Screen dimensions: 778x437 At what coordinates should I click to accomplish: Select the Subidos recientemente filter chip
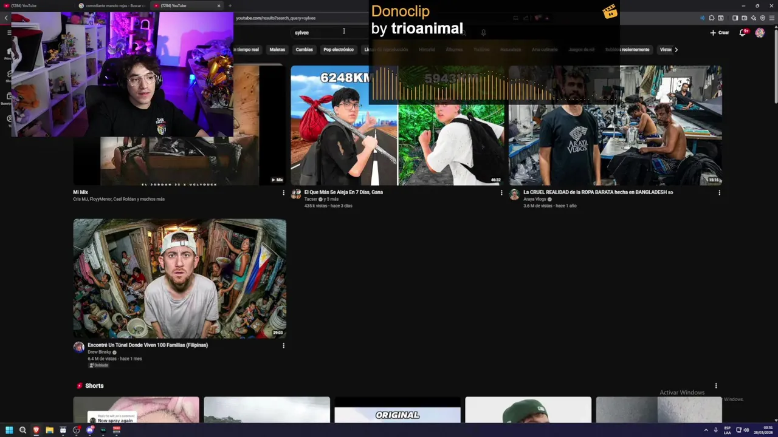[627, 50]
